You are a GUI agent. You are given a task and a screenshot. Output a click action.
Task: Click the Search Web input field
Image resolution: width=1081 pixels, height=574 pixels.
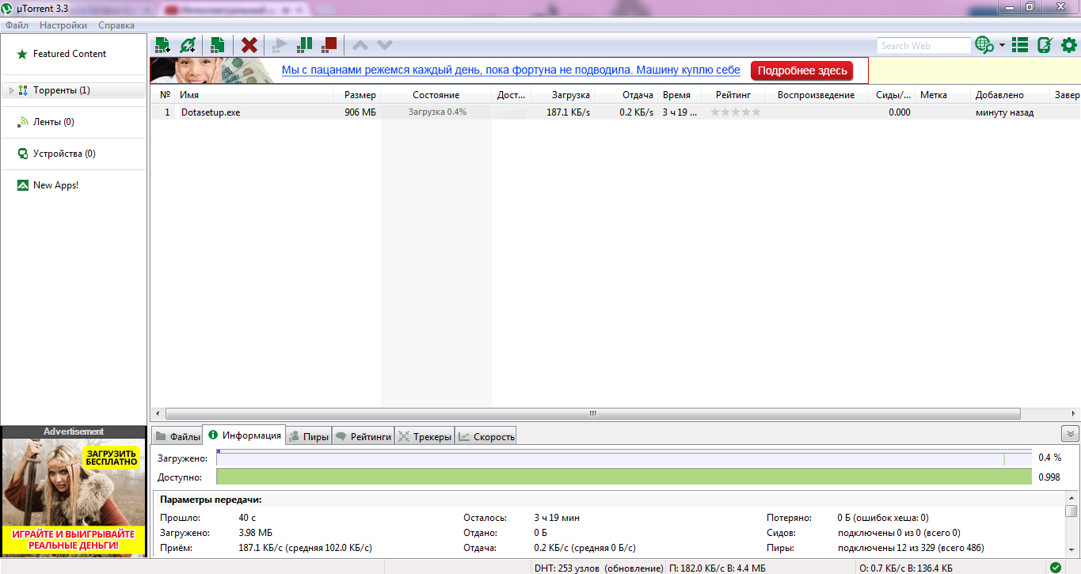(923, 46)
